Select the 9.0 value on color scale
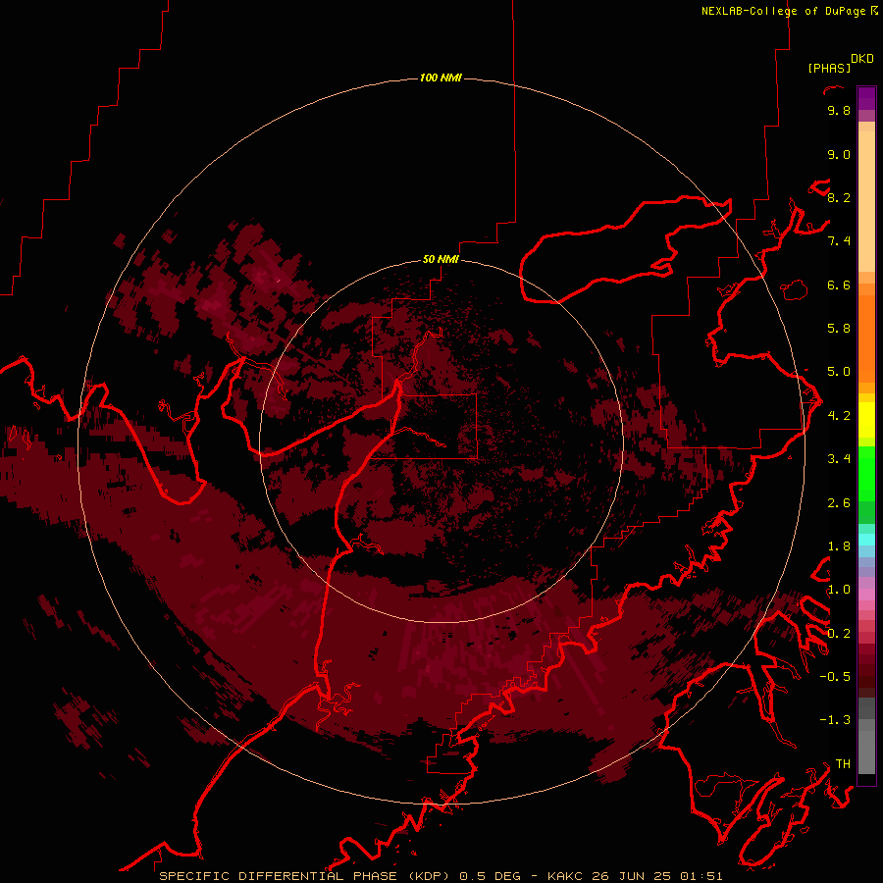 (839, 154)
